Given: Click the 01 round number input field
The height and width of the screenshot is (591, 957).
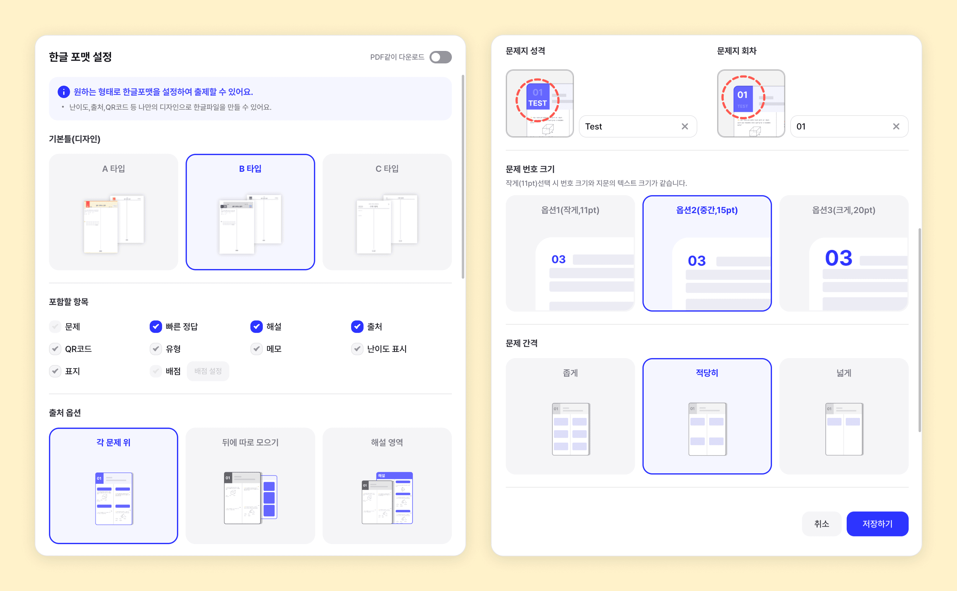Looking at the screenshot, I should pyautogui.click(x=849, y=126).
